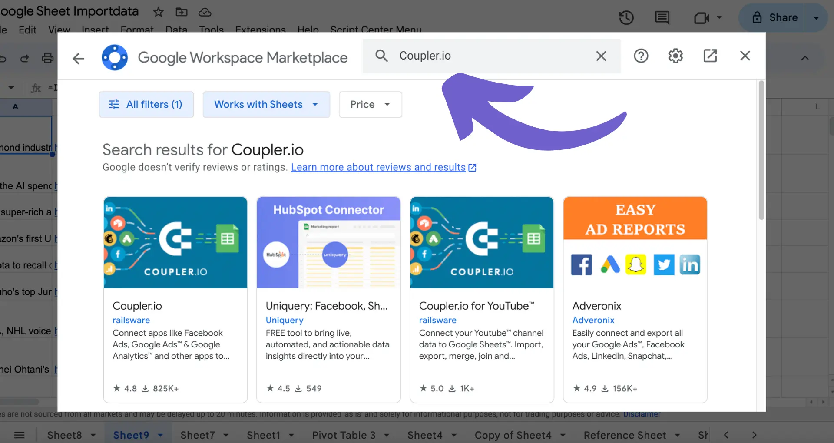This screenshot has height=443, width=834.
Task: Open Learn more about reviews and results
Action: click(384, 167)
